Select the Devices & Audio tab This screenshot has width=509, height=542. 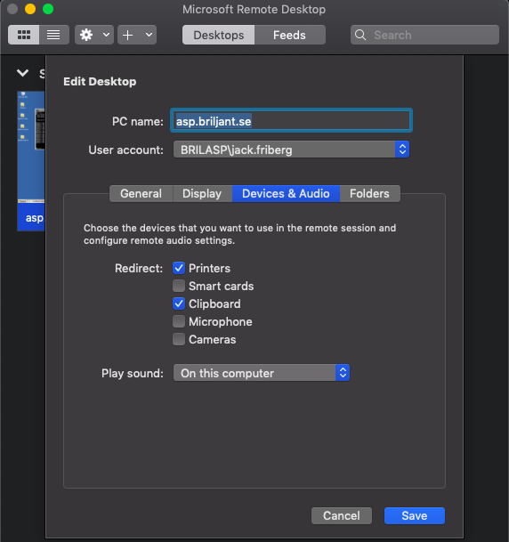(286, 194)
